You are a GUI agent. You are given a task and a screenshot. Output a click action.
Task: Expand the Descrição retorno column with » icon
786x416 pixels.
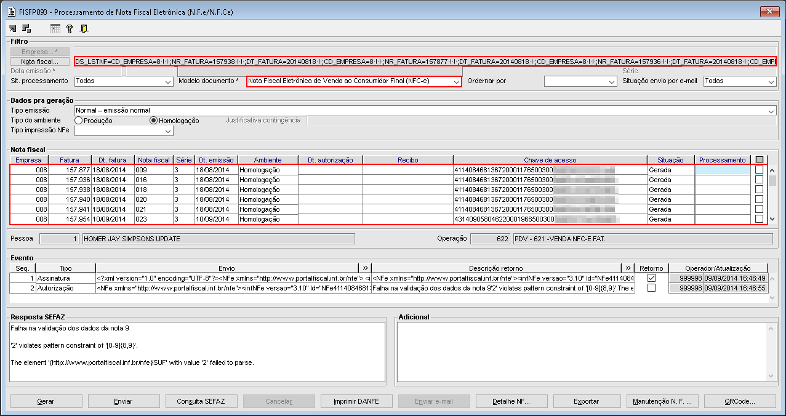pyautogui.click(x=628, y=268)
